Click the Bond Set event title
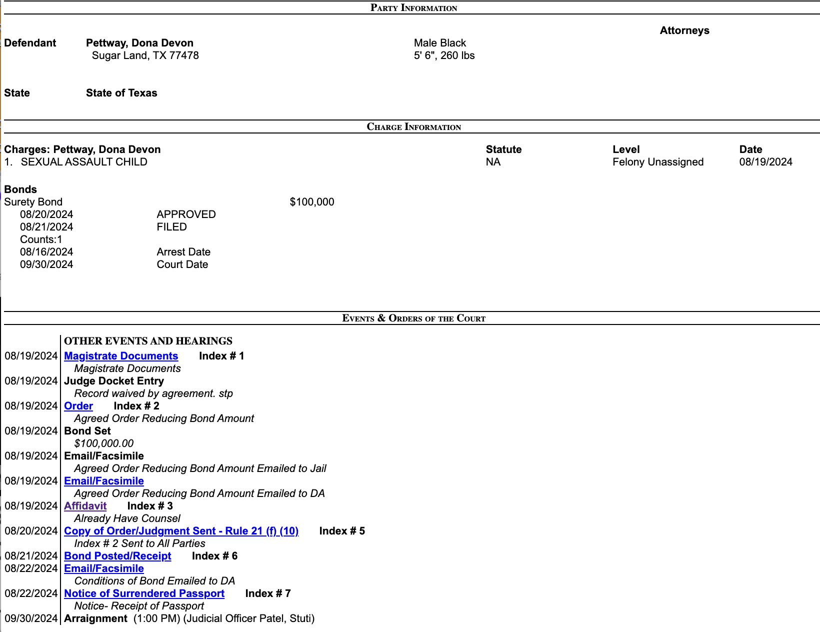Viewport: 820px width, 632px height. pyautogui.click(x=87, y=431)
